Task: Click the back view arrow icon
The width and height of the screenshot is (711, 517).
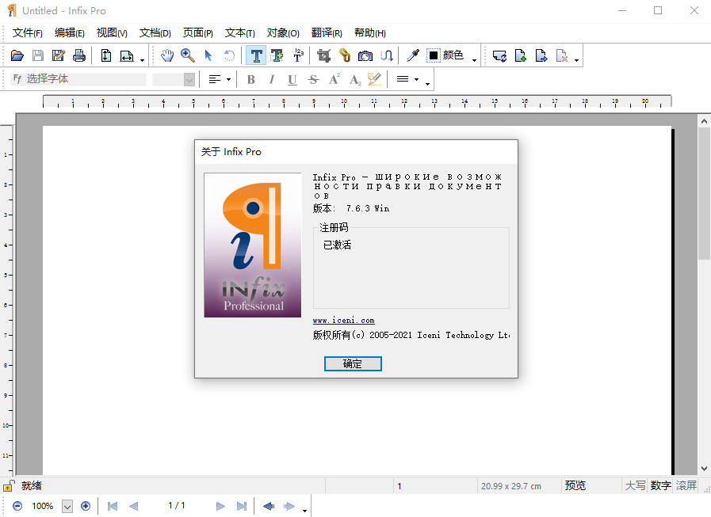Action: 269,506
